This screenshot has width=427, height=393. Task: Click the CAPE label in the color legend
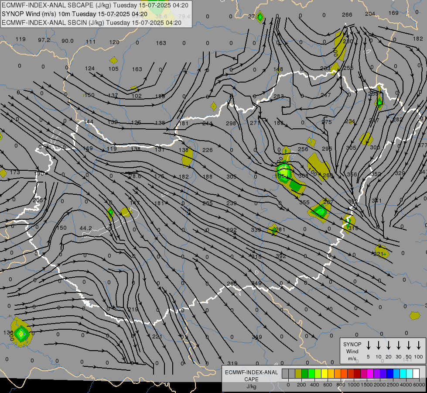[251, 379]
